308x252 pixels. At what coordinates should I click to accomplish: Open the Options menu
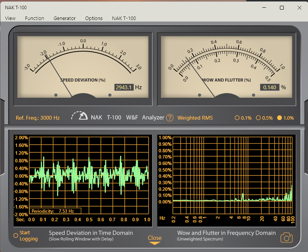pyautogui.click(x=94, y=18)
